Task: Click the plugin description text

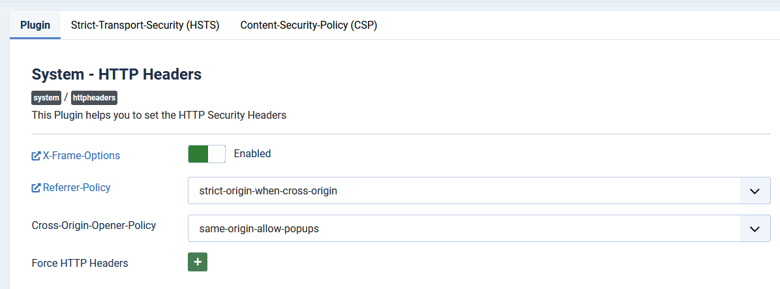Action: tap(159, 115)
